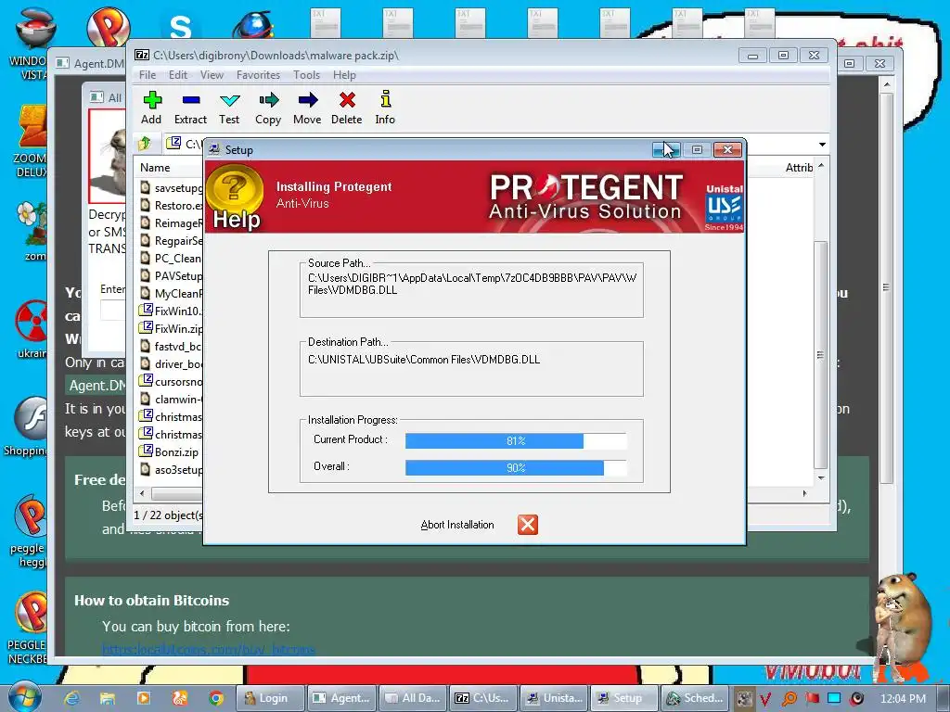Click the 7-Zip horizontal scrollbar thumb
Screen dimensions: 950x712
coord(177,494)
